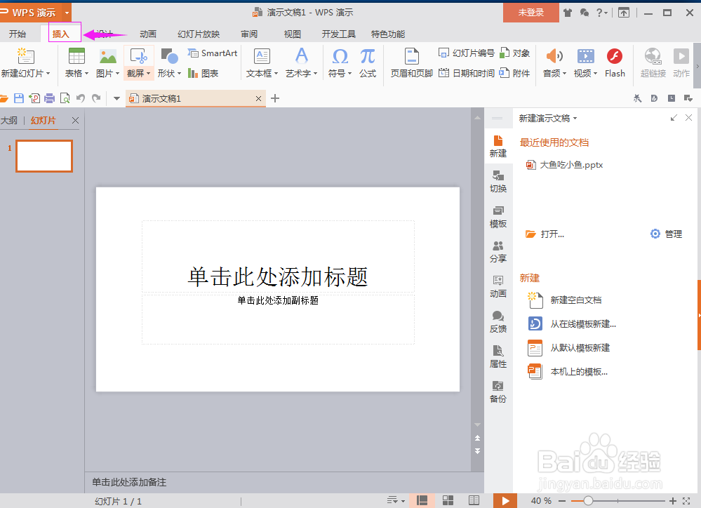This screenshot has height=508, width=701.
Task: Undo the last action
Action: tap(81, 98)
